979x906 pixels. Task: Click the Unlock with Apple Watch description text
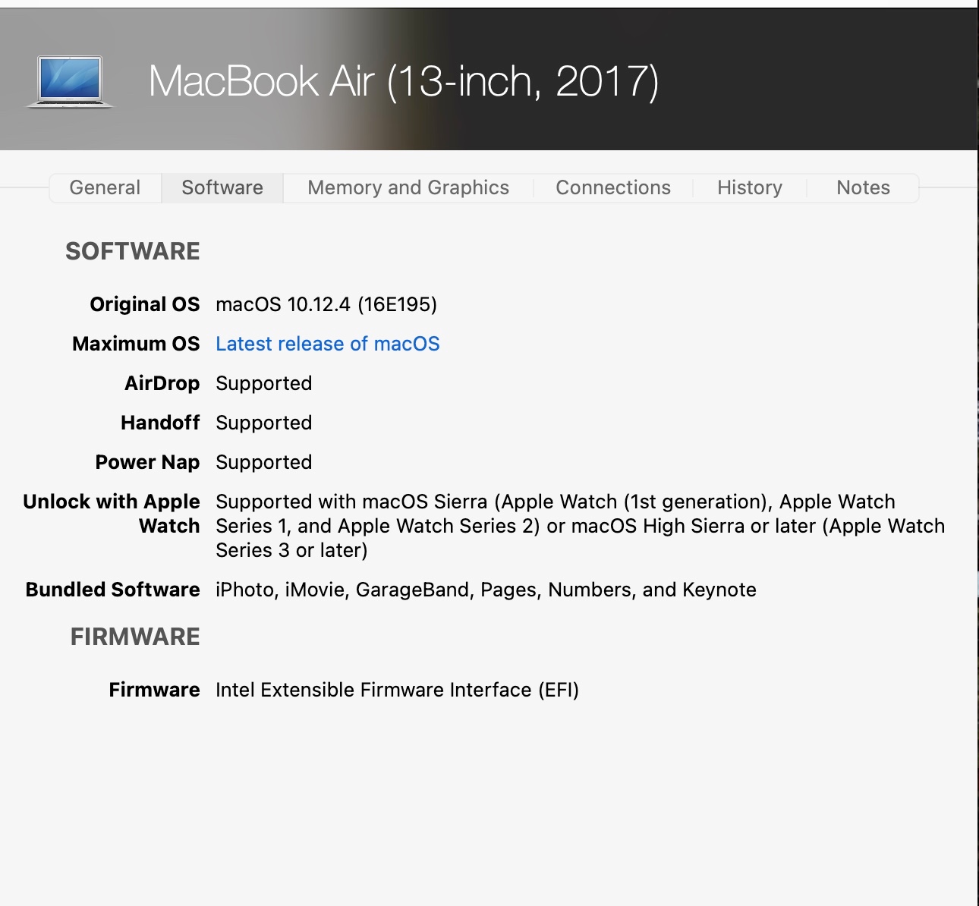point(580,526)
